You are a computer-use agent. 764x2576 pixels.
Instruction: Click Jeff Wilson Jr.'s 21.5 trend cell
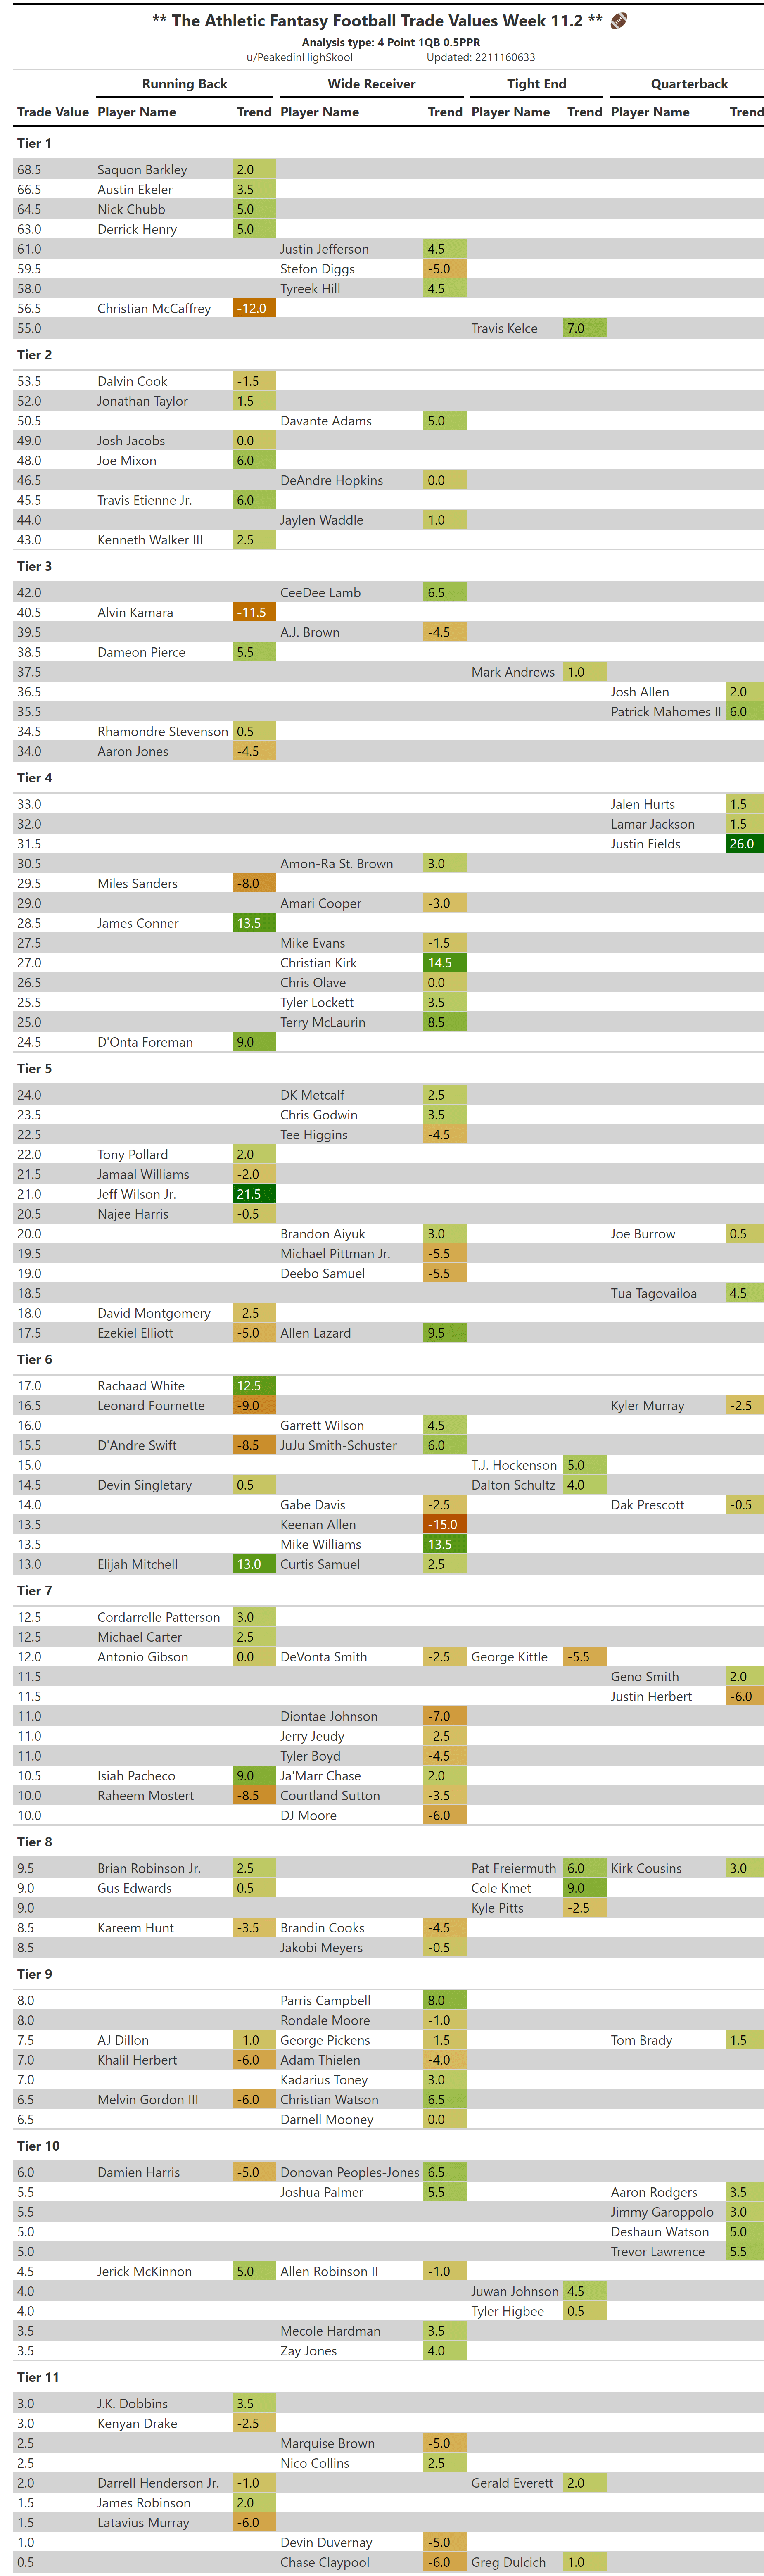point(254,1194)
